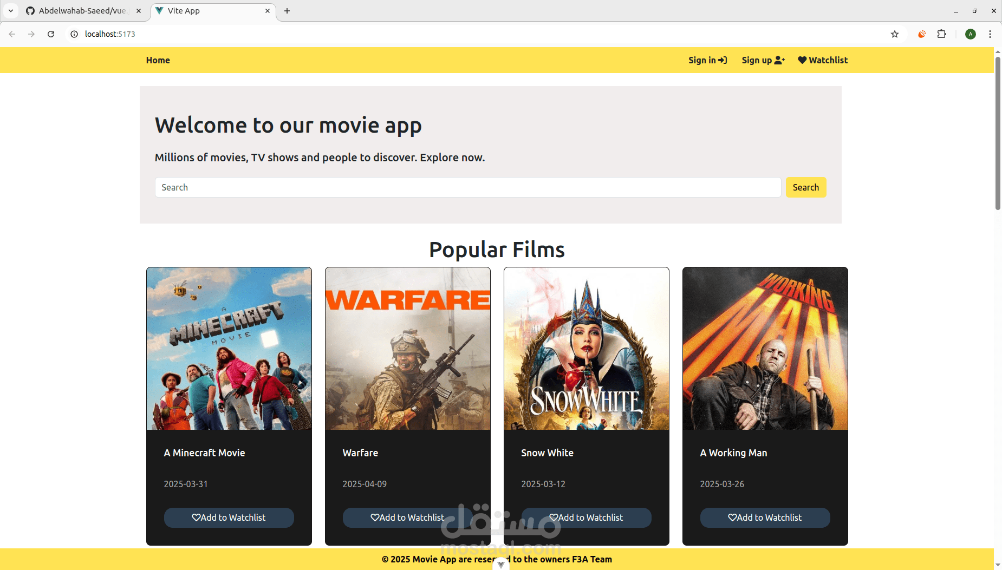Click the Warfare title text
The image size is (1002, 570).
[x=361, y=453]
